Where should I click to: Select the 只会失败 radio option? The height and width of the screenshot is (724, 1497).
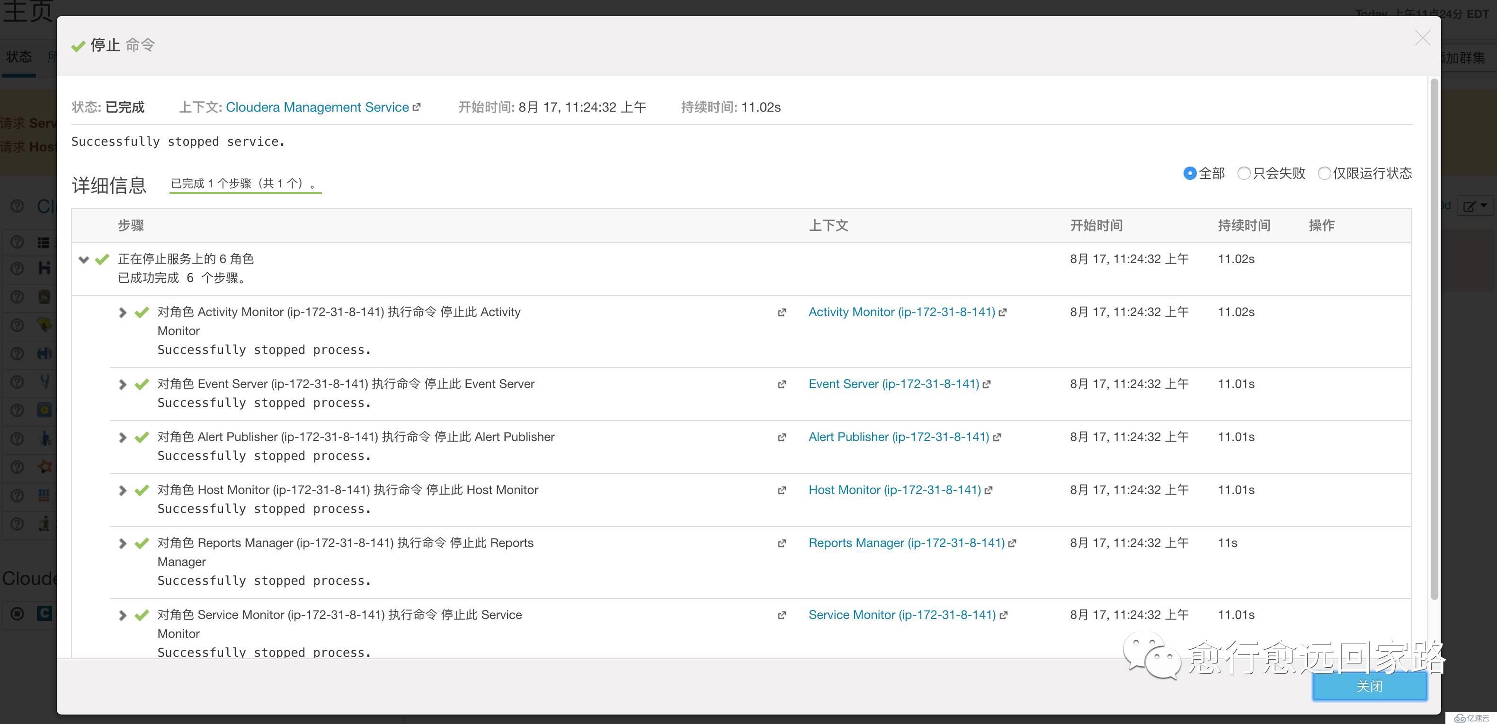(x=1244, y=173)
